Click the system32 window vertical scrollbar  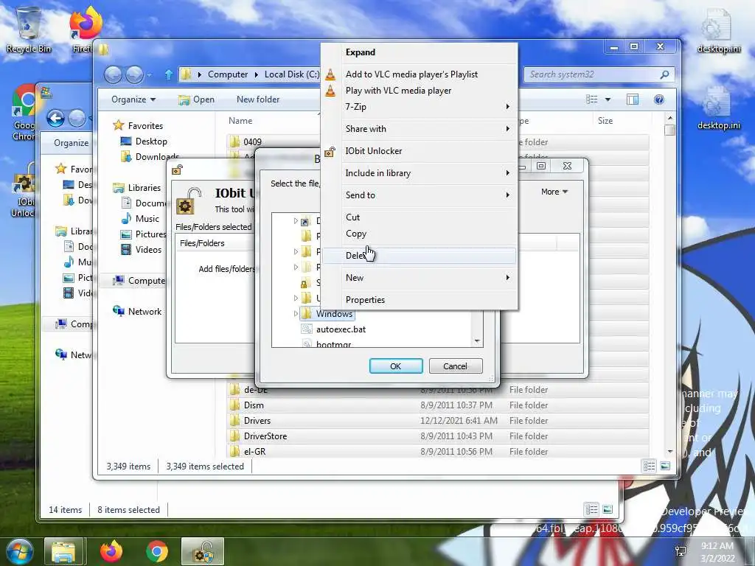coord(669,285)
